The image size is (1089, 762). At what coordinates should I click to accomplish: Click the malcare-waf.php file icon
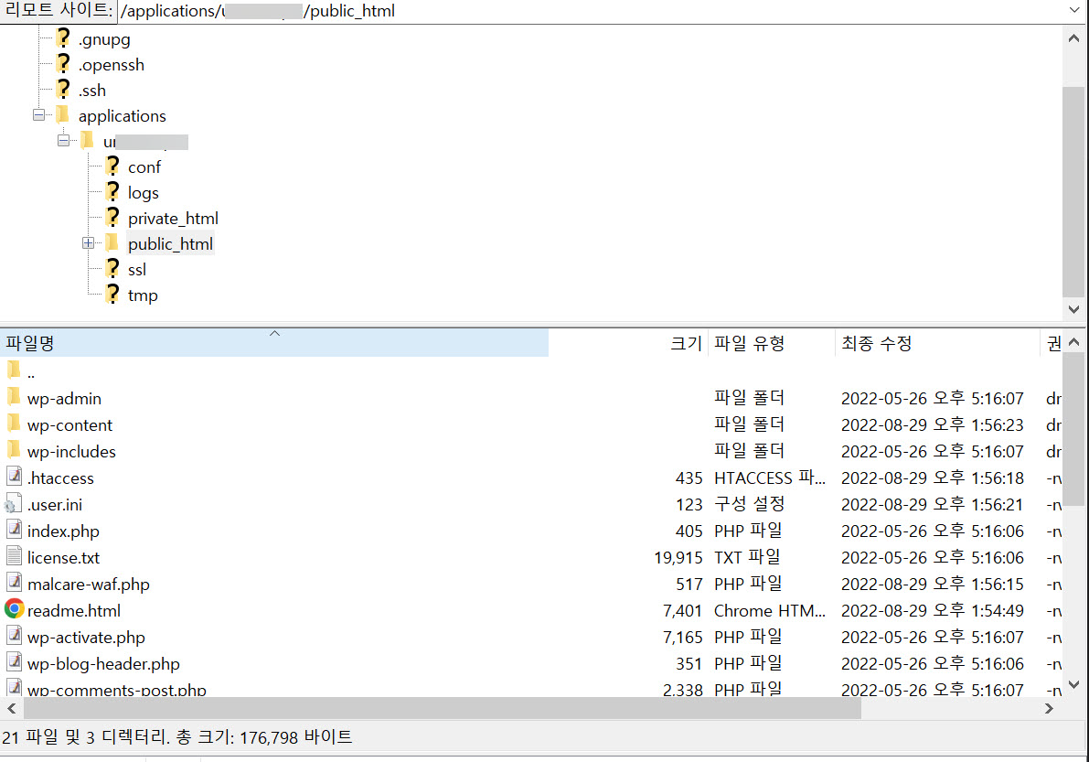coord(13,583)
